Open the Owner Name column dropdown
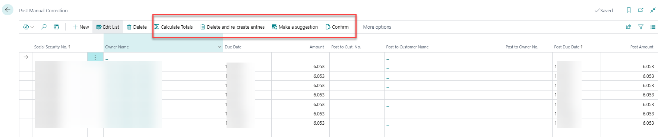 (219, 47)
